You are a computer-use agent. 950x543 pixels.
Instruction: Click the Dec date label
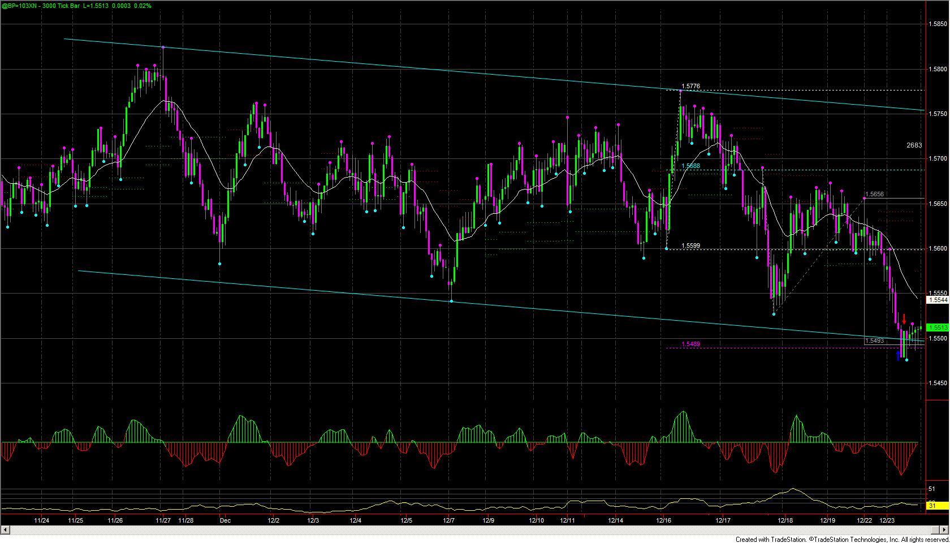[225, 520]
